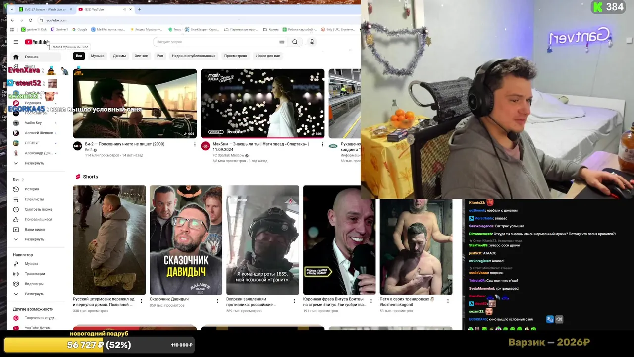
Task: Open the SharkScope bookmark
Action: 202,29
